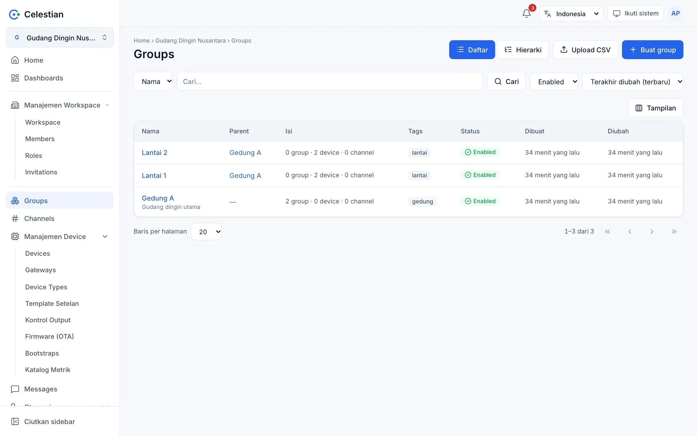Collapse Manajemen Device section
Screen dimensions: 697x436
pos(60,236)
